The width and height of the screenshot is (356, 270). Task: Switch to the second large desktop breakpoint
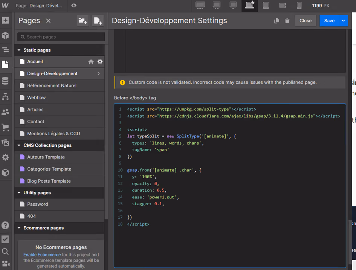tap(217, 5)
